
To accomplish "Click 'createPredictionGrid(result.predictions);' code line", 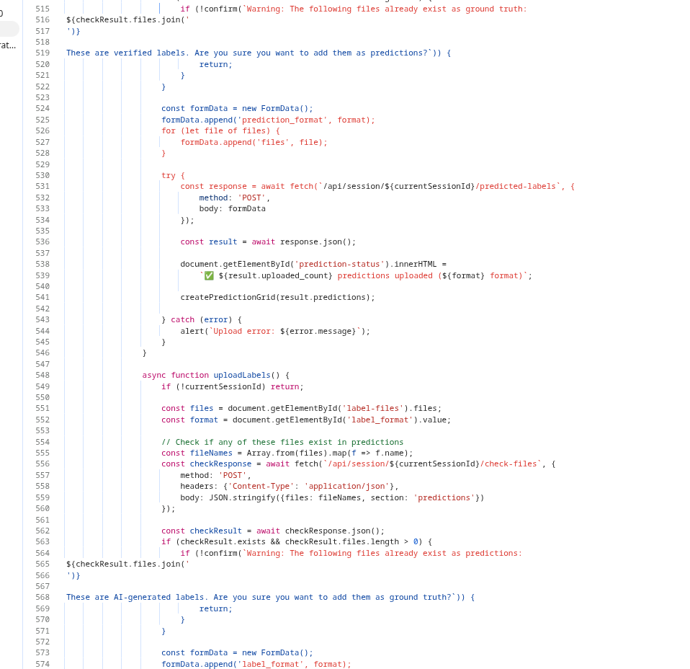I will coord(277,297).
